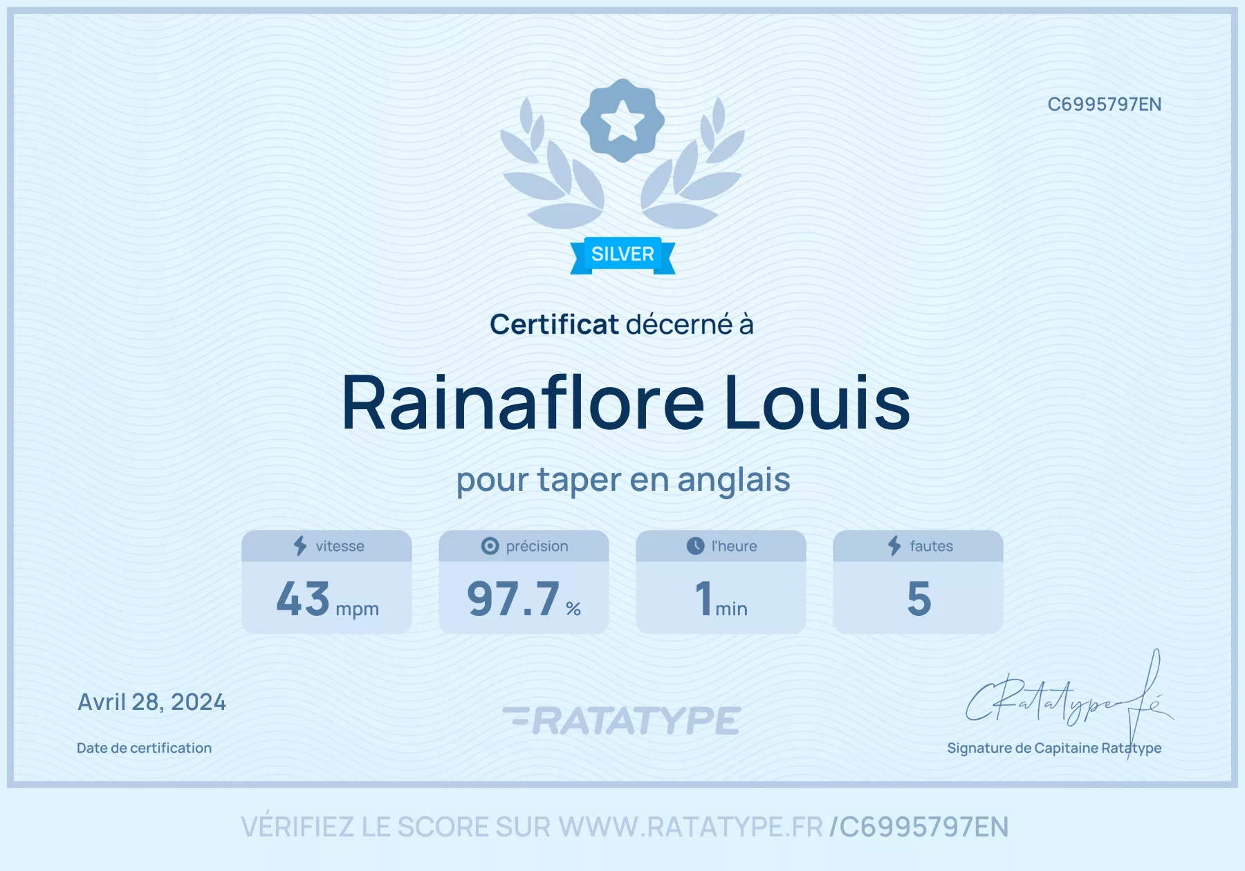
Task: Click the Ratatype logo at bottom center
Action: point(622,720)
